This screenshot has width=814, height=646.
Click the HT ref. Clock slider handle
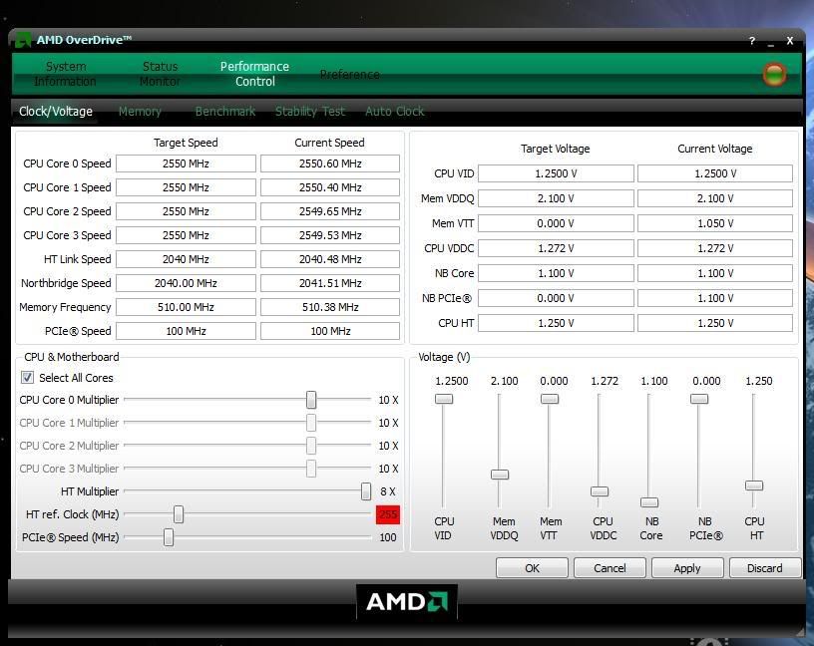(179, 514)
